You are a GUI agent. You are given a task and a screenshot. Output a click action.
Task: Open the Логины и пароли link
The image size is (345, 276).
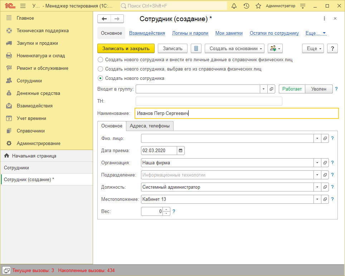190,33
